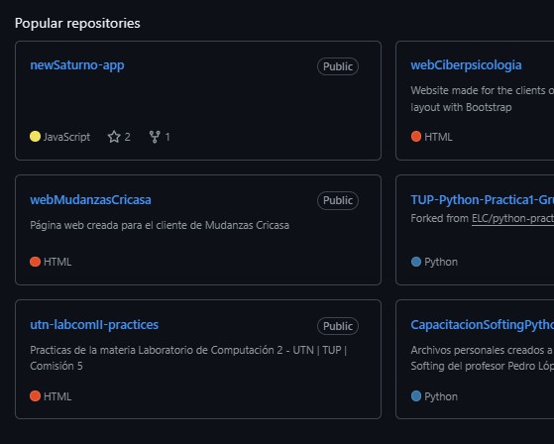Click the blue Python dot on TUP-Python-Practica1

416,262
